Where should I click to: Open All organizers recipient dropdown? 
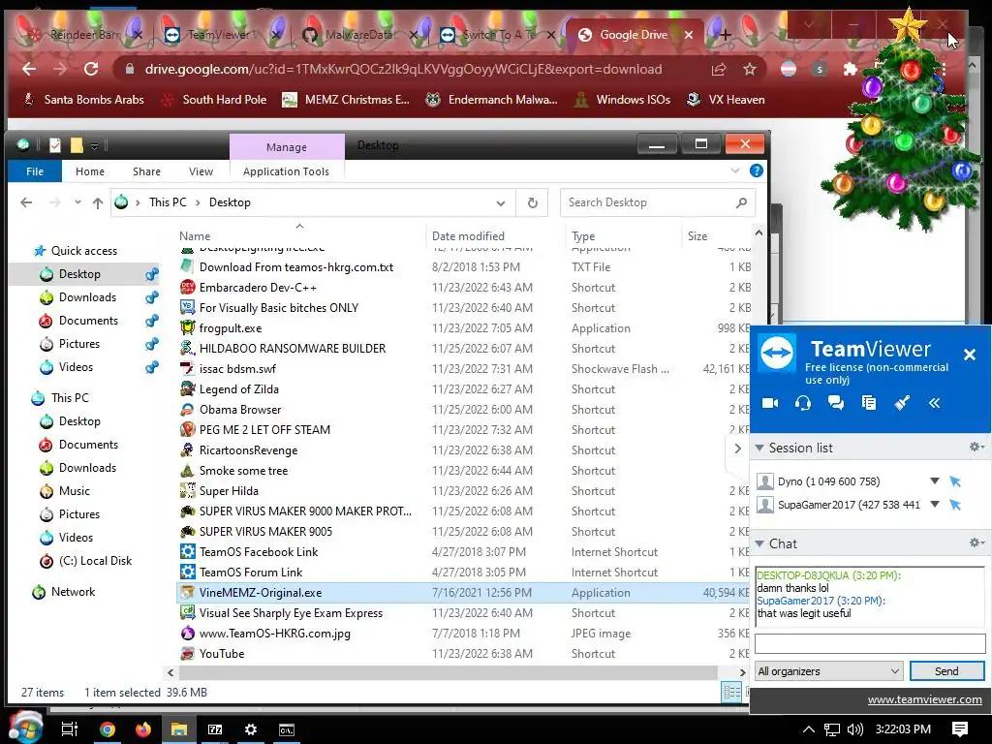(829, 671)
